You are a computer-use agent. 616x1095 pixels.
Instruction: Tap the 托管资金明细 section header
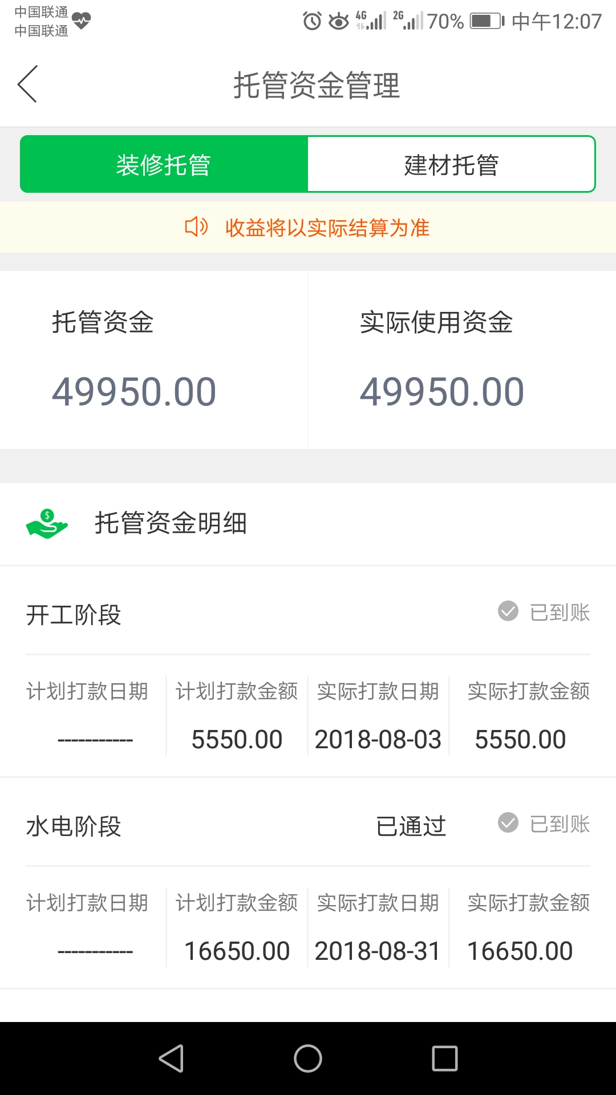(x=171, y=524)
